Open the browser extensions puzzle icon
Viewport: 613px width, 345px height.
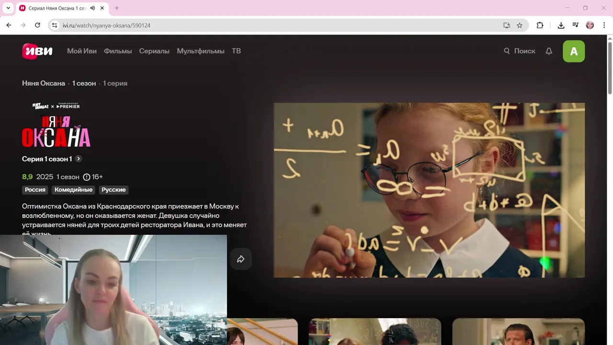point(540,25)
